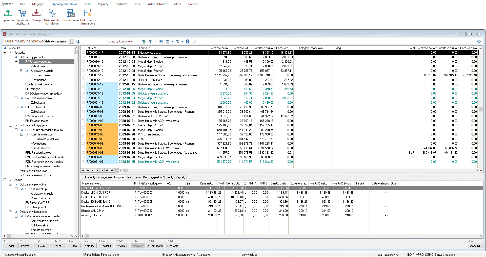Collapse FV-Faktura sprzedaży tree node
The image size is (486, 257).
(16, 62)
